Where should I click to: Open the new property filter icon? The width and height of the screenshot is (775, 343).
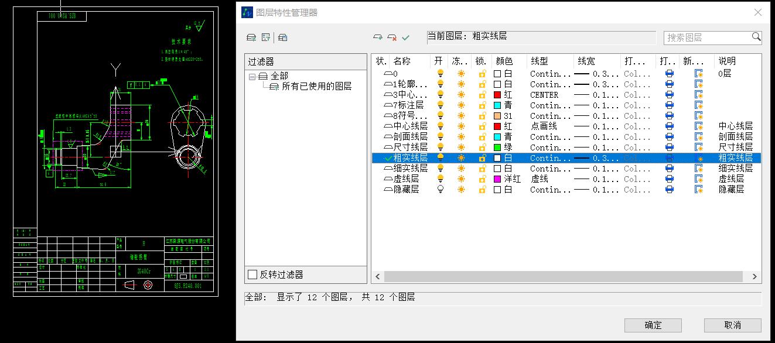point(251,37)
